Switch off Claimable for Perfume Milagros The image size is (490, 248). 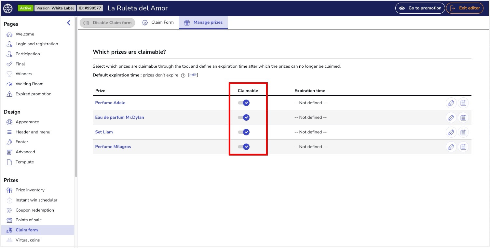243,146
